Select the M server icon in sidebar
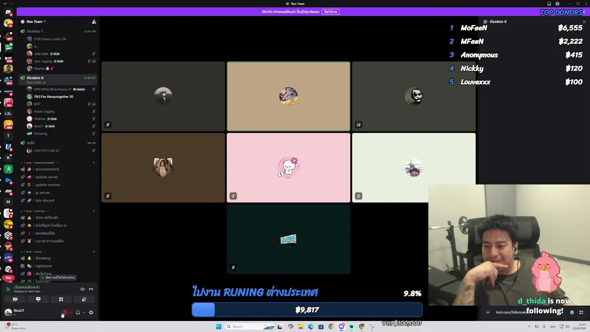 (8, 202)
